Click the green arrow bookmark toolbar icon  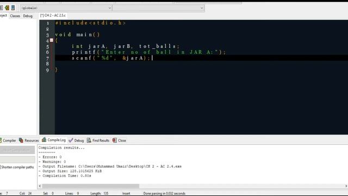coord(7,8)
